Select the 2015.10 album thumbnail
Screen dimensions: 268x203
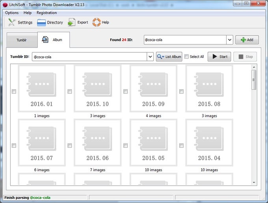[98, 89]
